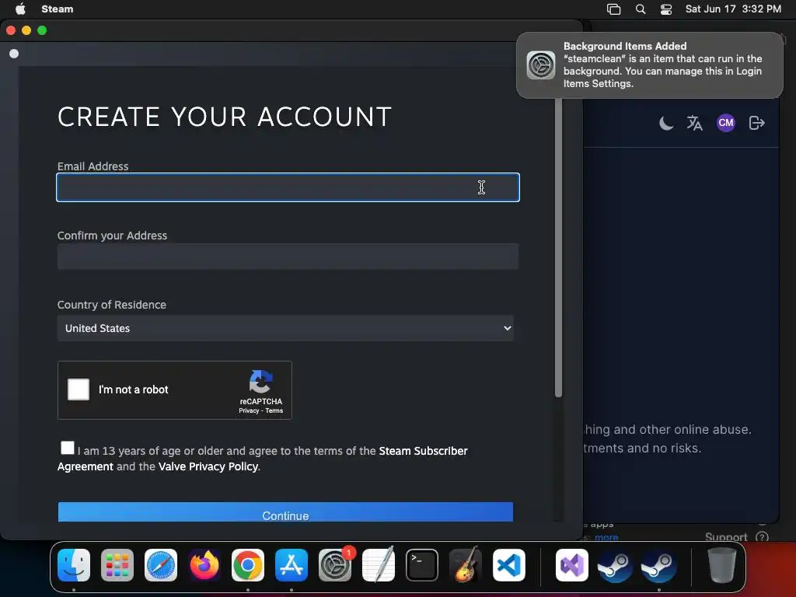
Task: Open Terminal from the Dock
Action: 422,565
